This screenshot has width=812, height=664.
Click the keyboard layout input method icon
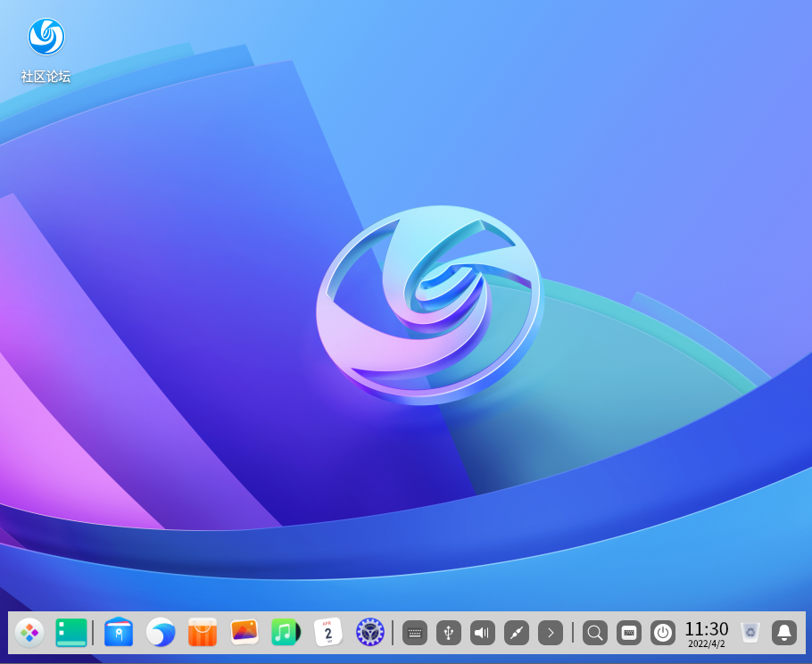629,633
